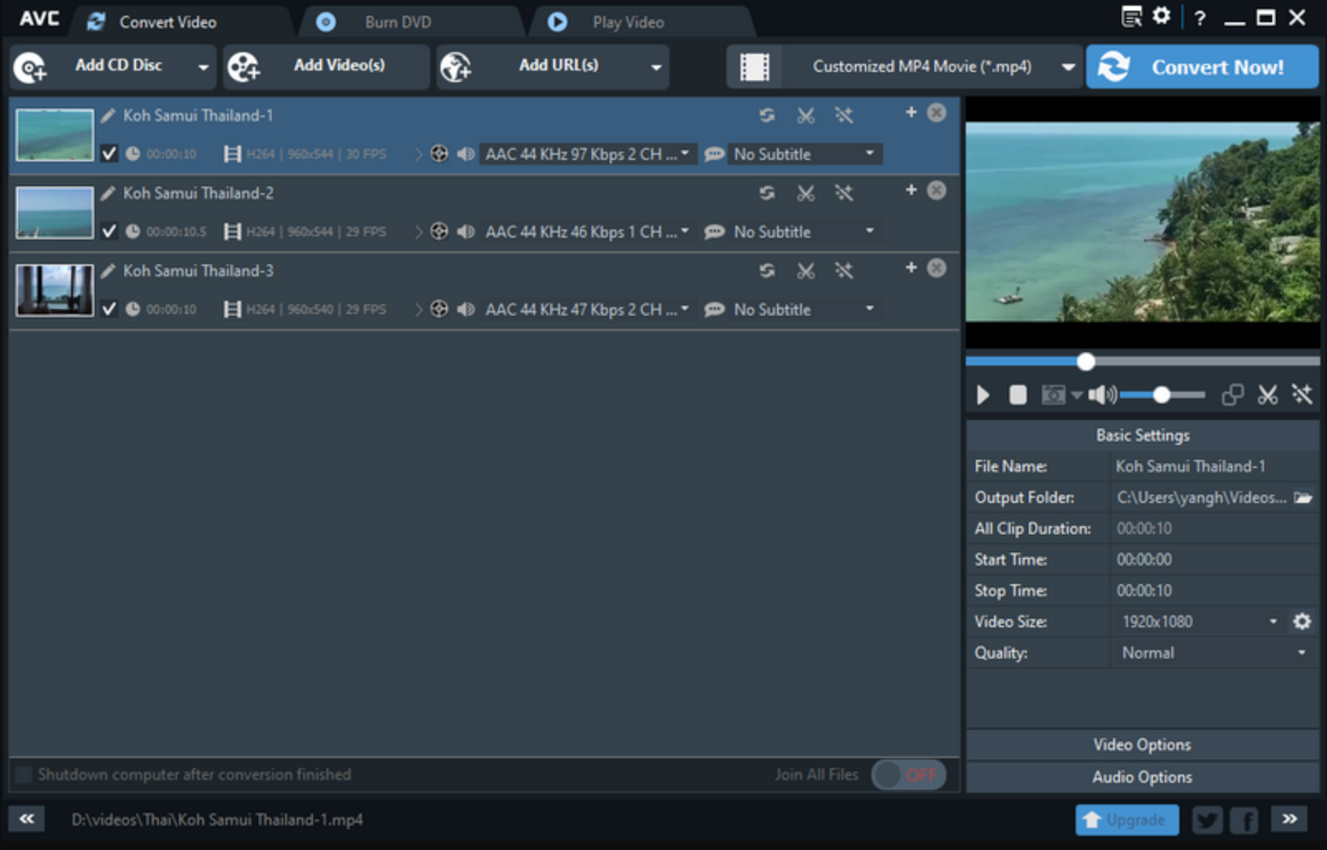Open the Twitter share icon
The width and height of the screenshot is (1327, 850).
(x=1207, y=819)
